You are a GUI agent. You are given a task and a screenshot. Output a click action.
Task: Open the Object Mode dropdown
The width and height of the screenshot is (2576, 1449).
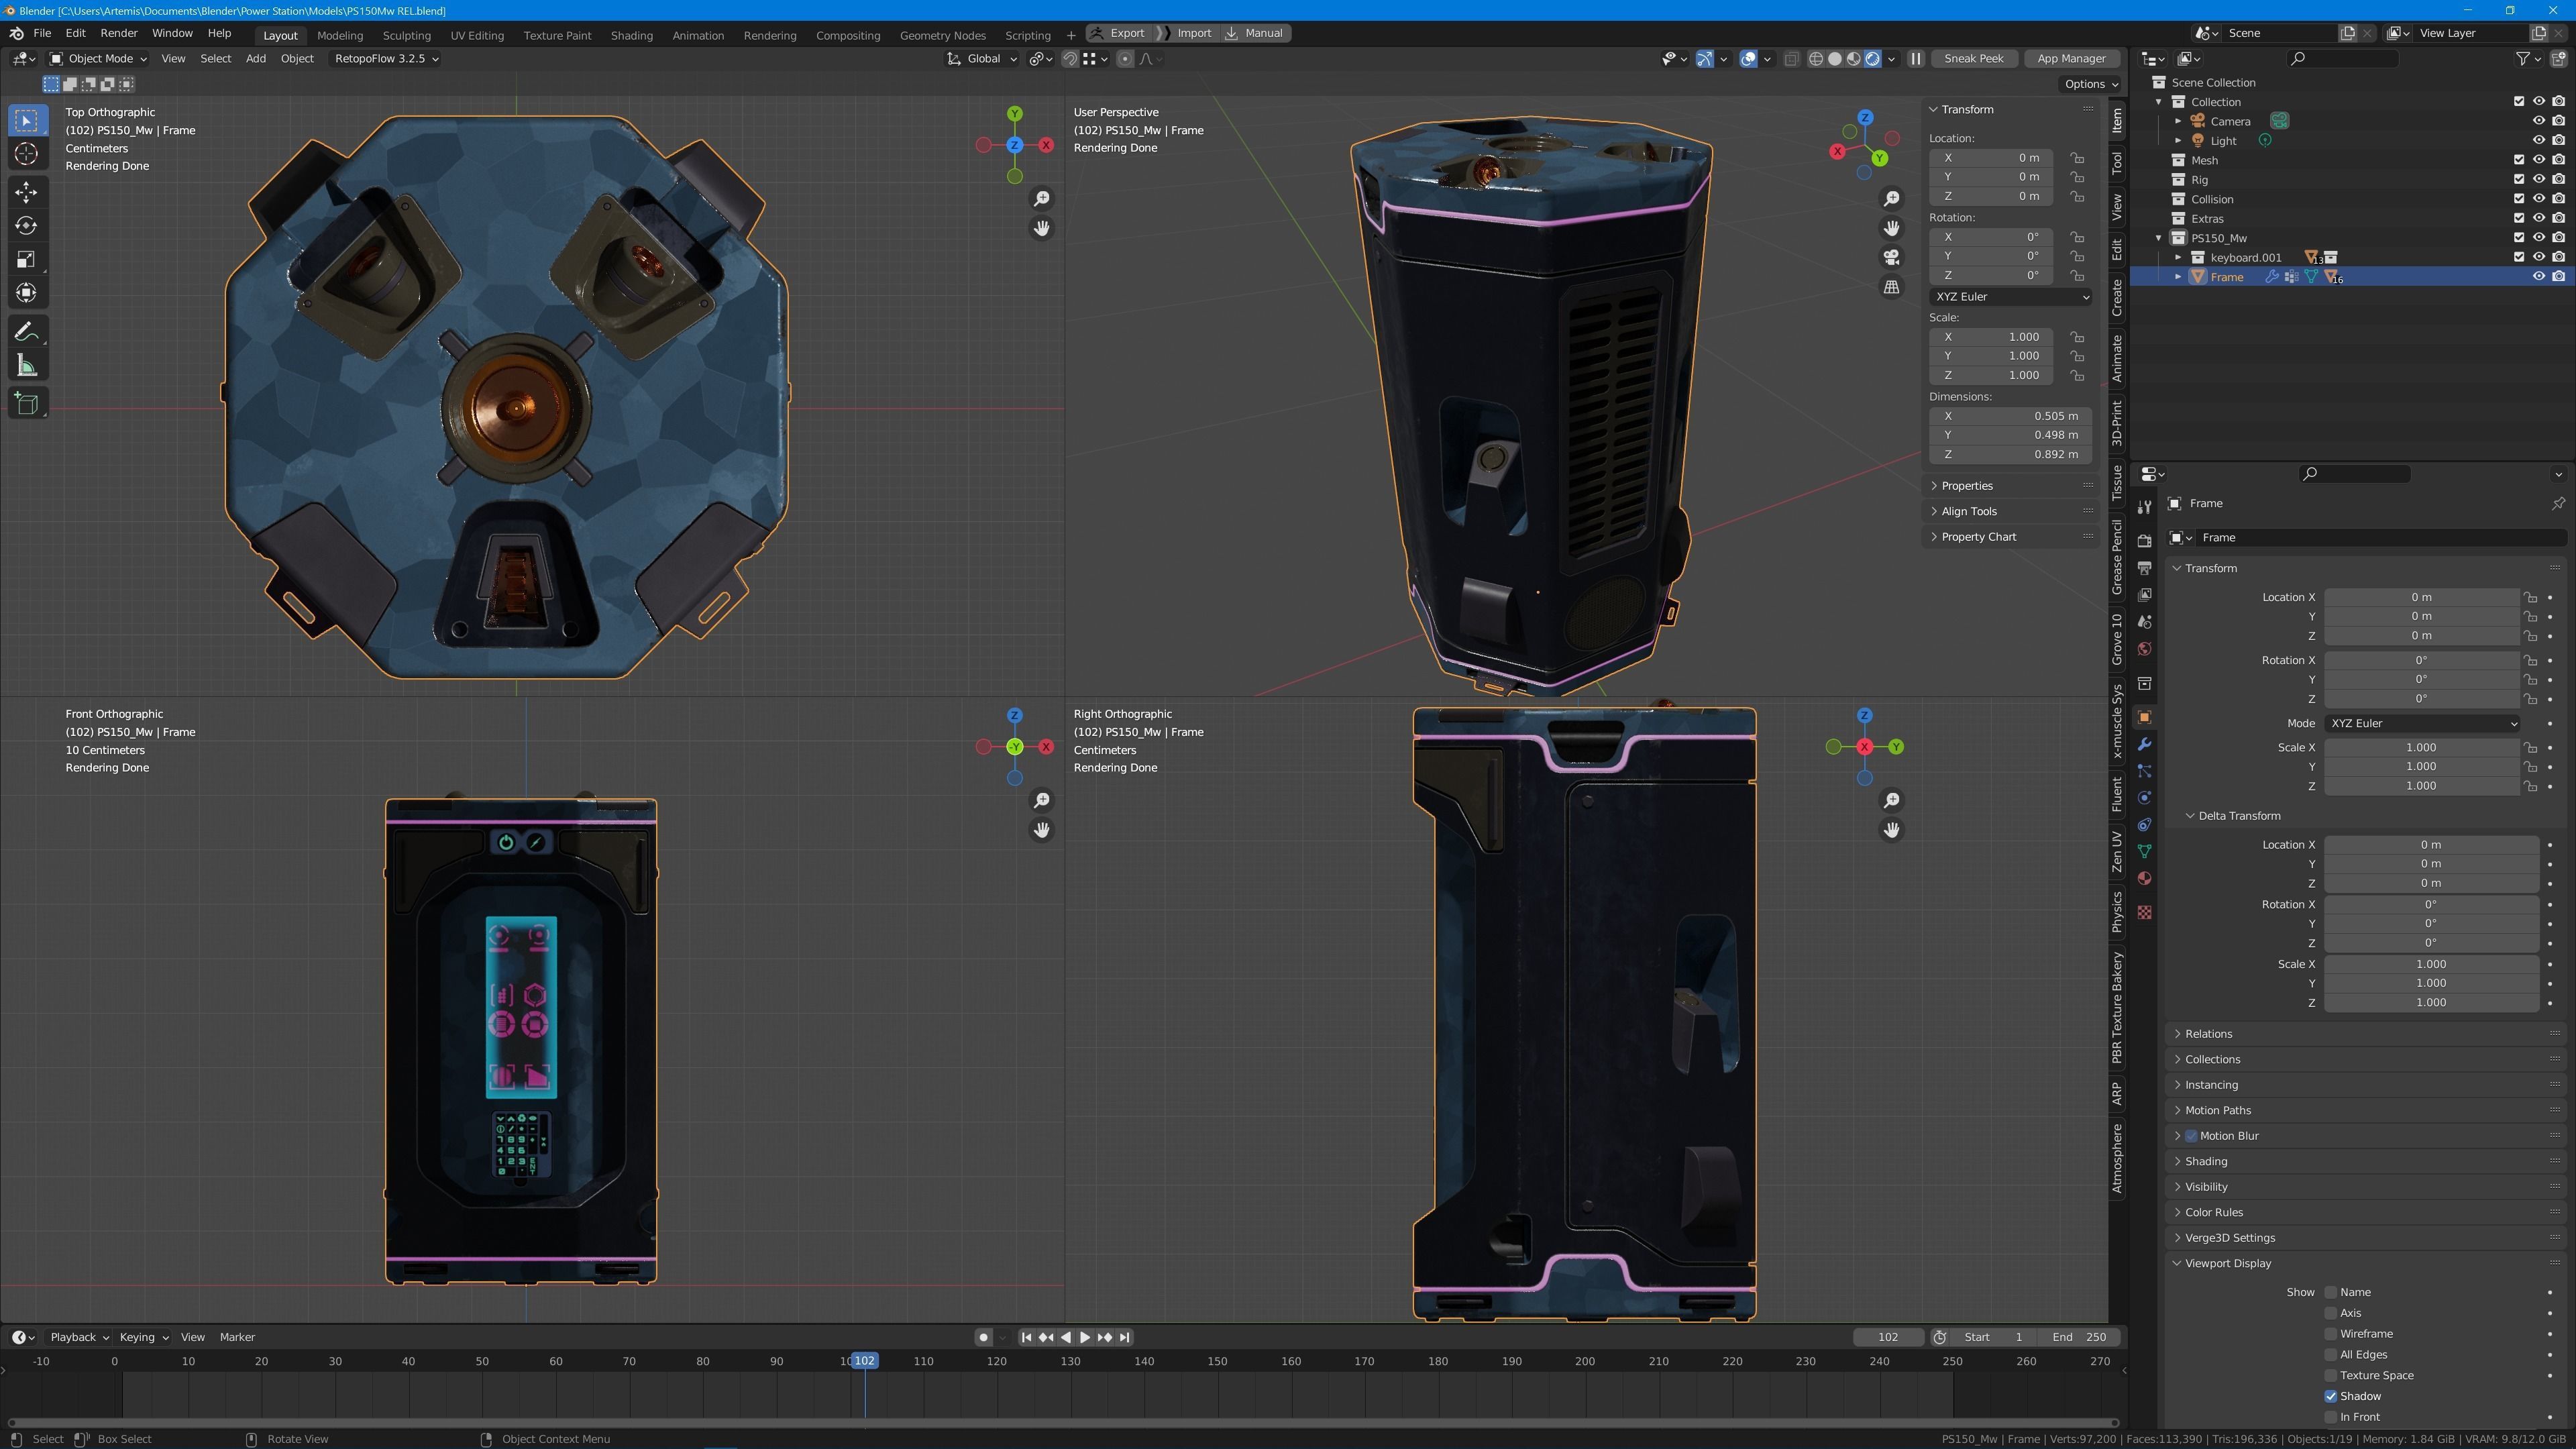[x=98, y=59]
